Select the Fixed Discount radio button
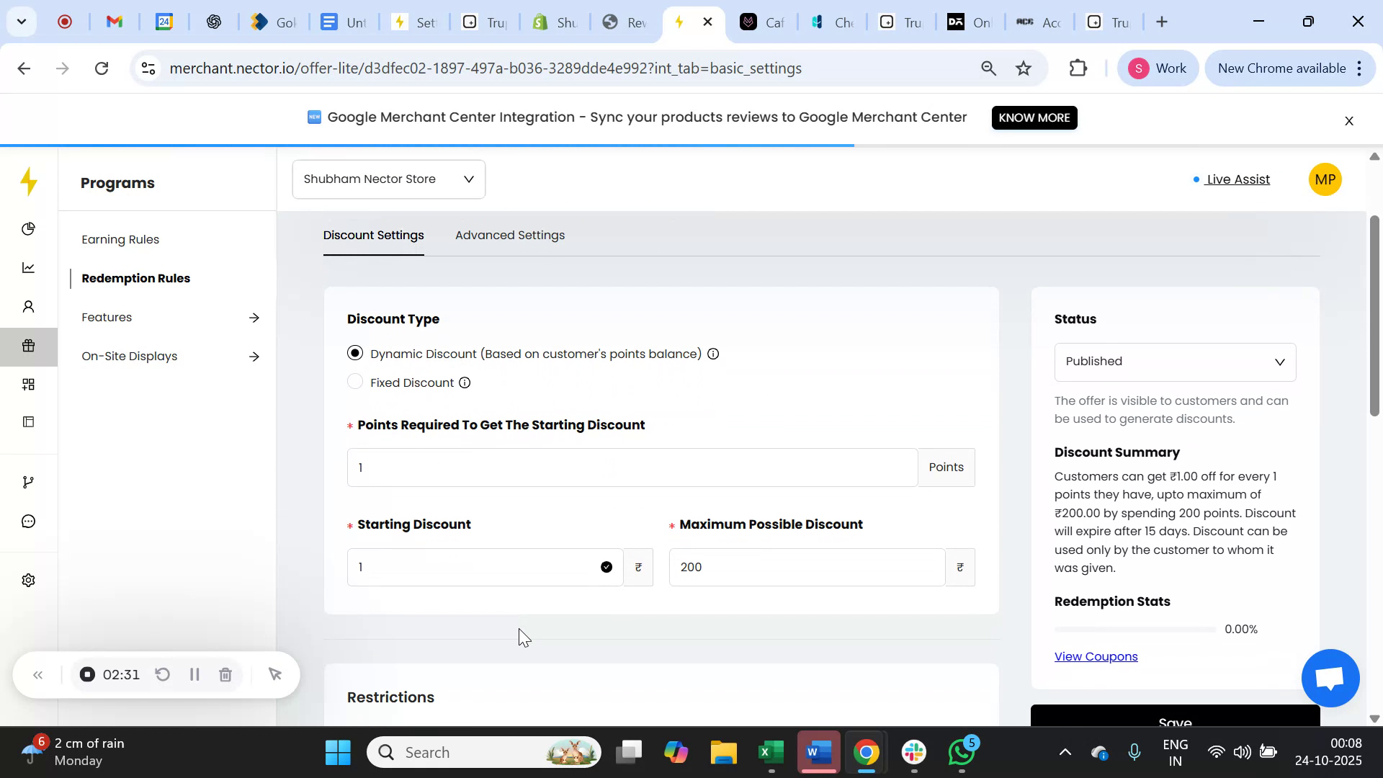This screenshot has width=1383, height=778. click(354, 382)
